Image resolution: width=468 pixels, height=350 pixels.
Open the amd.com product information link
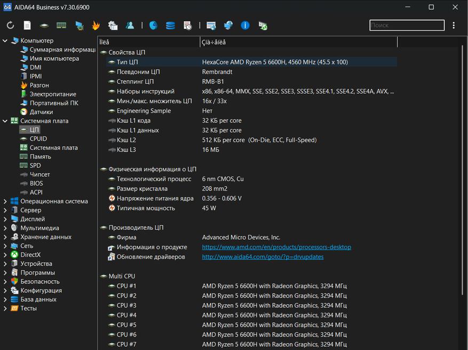pyautogui.click(x=276, y=247)
